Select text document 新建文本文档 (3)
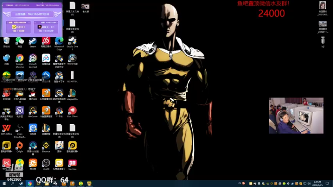The image size is (333, 187). 72,9
